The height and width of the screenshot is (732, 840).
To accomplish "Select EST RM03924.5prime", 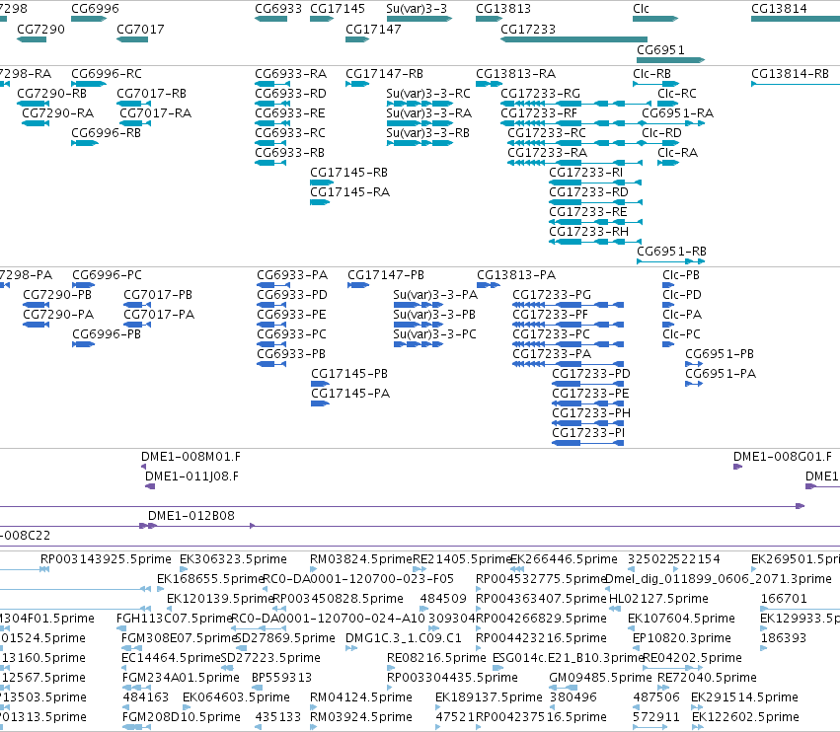I will point(361,717).
